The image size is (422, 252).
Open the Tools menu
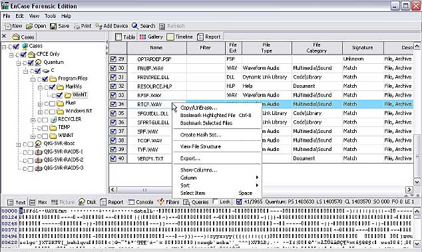point(51,16)
